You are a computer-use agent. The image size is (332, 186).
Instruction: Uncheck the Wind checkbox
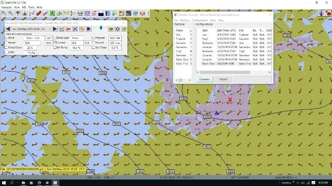click(x=6, y=38)
